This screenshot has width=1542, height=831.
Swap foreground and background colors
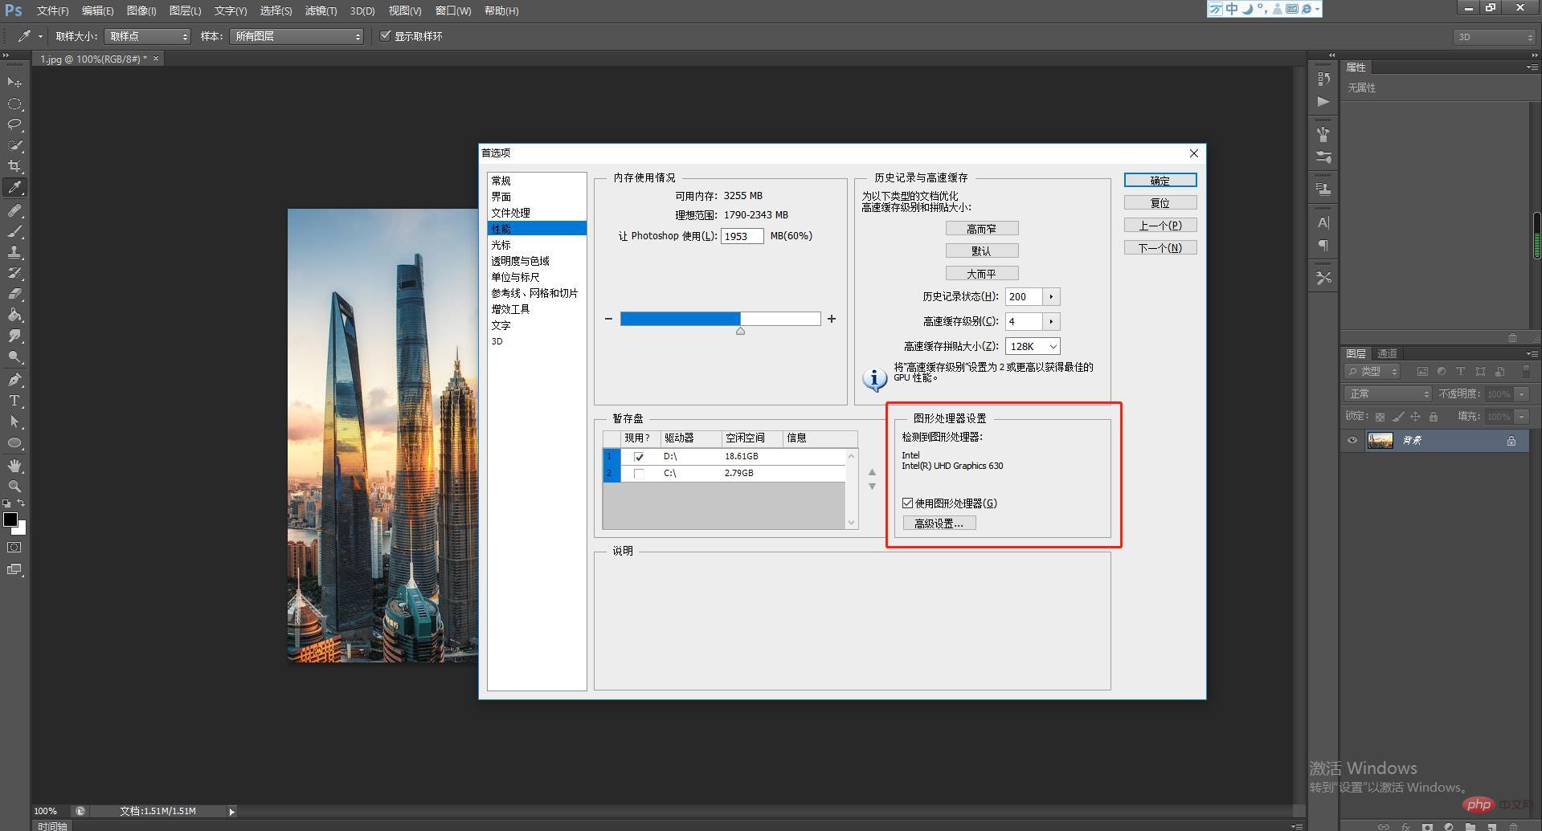22,503
